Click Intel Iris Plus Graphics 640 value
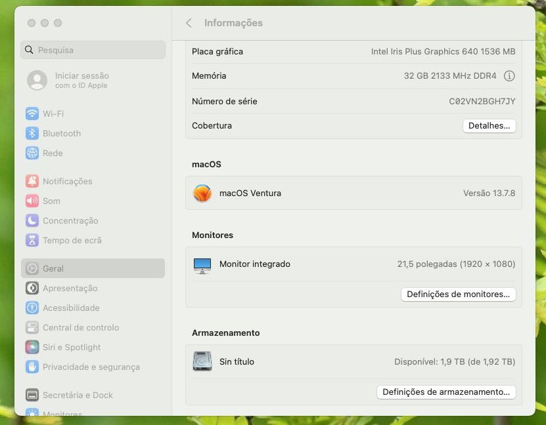 pos(444,51)
